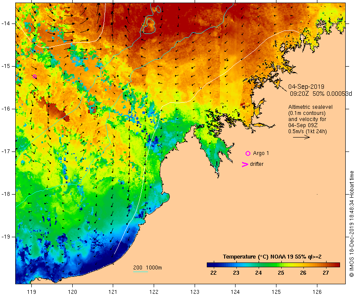357x296 pixels.
Task: Click 'and velocity for' text
Action: pos(307,119)
